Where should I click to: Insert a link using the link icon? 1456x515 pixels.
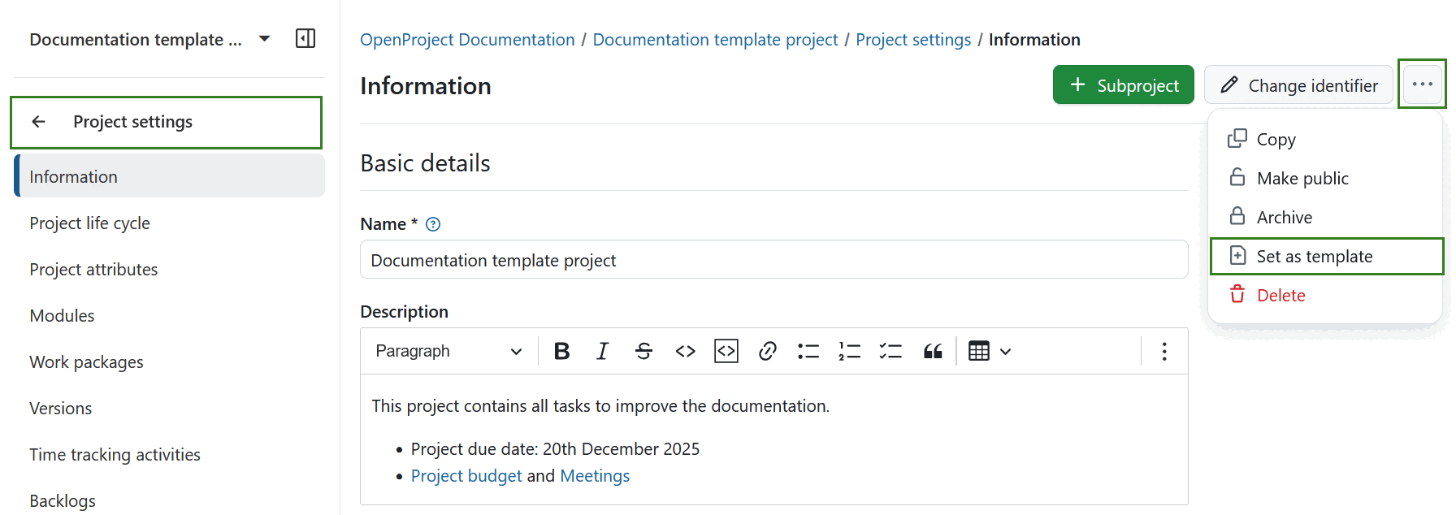click(x=767, y=351)
